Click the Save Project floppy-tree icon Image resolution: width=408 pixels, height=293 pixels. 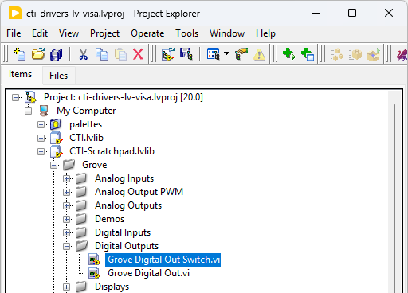click(186, 54)
